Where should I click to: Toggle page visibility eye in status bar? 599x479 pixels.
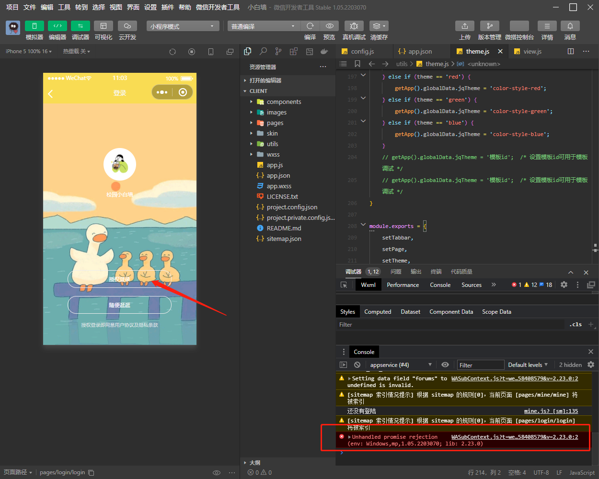tap(217, 472)
